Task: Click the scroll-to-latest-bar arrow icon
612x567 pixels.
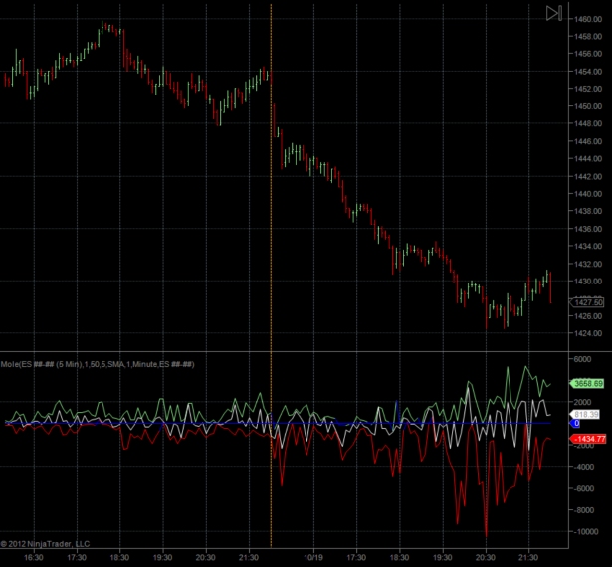Action: point(554,13)
